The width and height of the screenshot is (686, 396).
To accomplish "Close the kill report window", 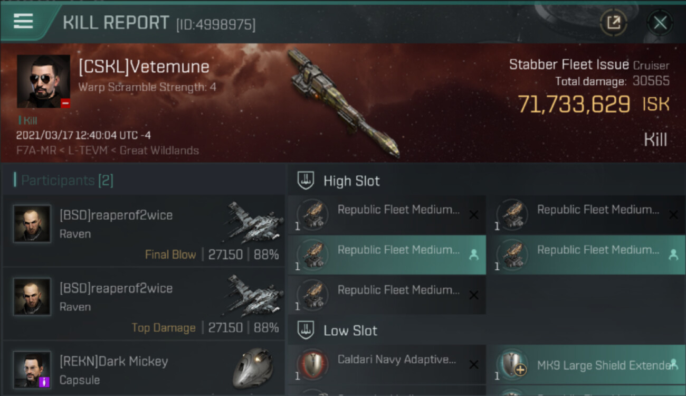I will point(660,23).
